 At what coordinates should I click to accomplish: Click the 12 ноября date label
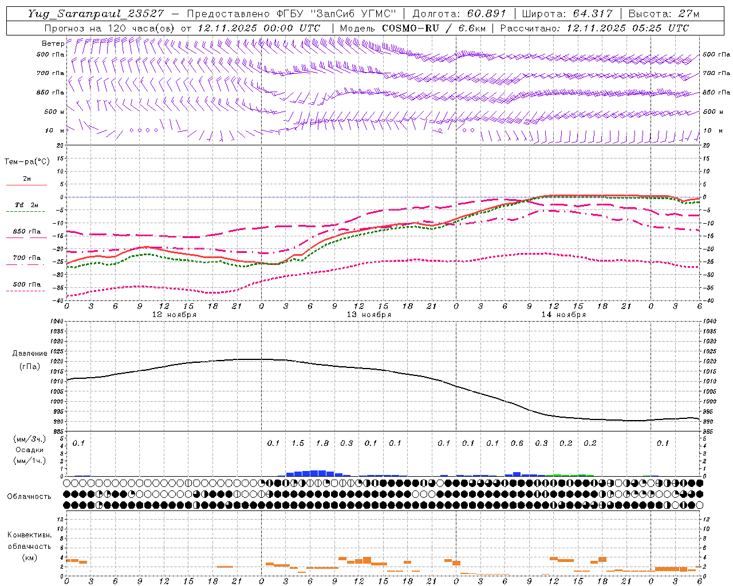(174, 315)
